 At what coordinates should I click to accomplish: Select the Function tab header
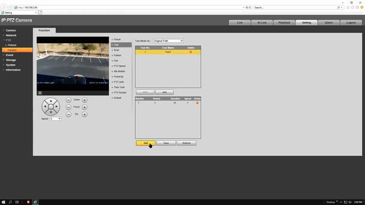(x=44, y=30)
